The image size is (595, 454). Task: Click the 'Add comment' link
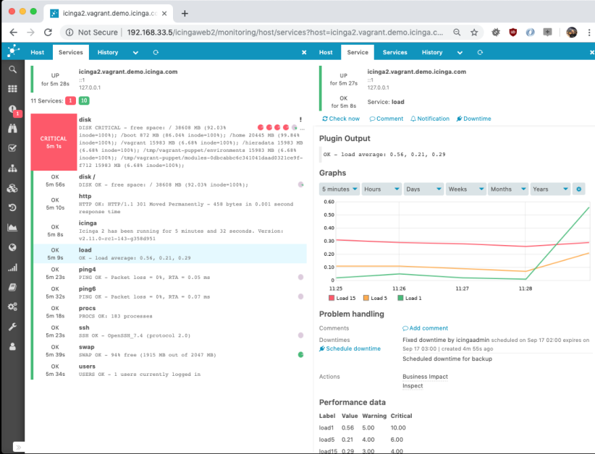[426, 328]
